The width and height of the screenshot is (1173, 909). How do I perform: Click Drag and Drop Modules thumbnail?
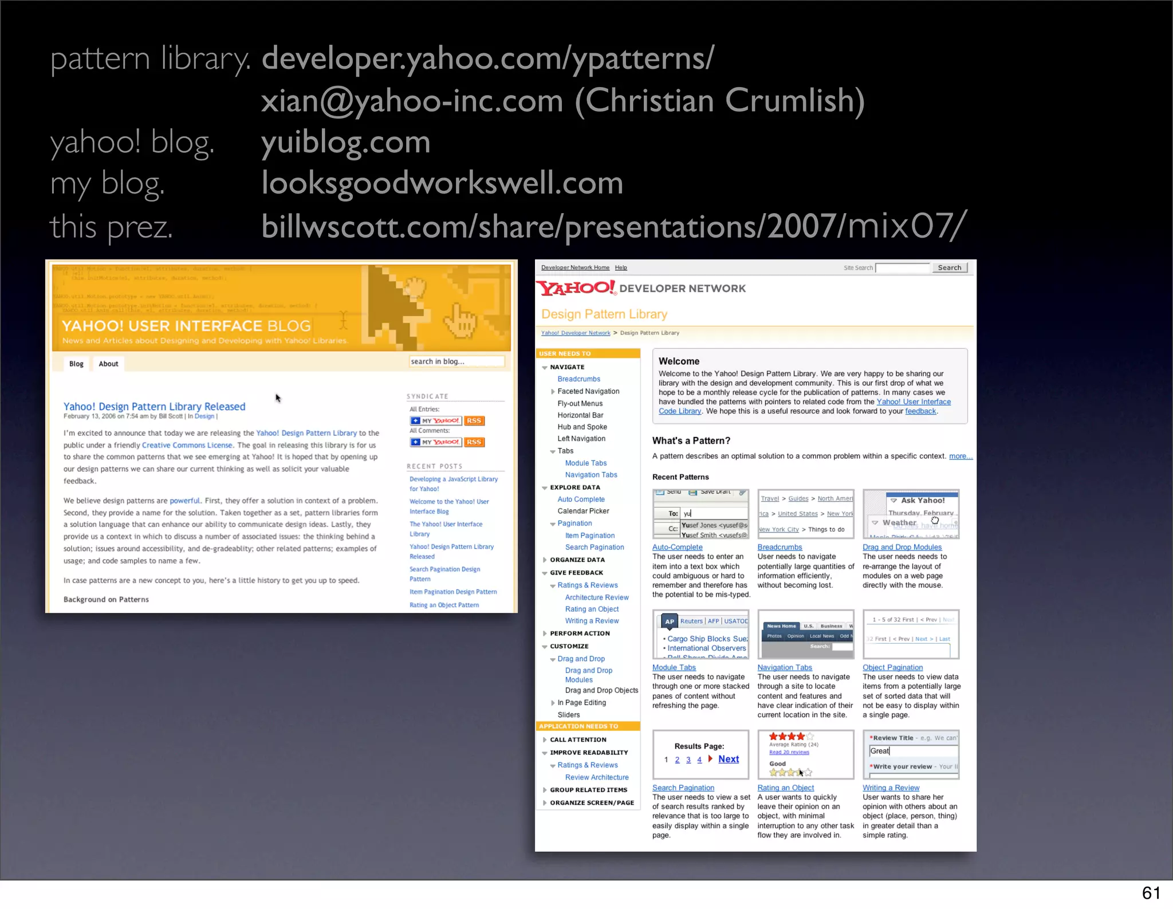point(911,514)
